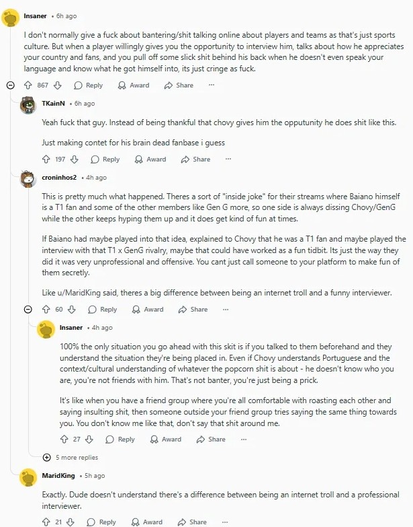The image size is (413, 527).
Task: Reply to Insaner's 27-point nested comment
Action: (x=121, y=439)
